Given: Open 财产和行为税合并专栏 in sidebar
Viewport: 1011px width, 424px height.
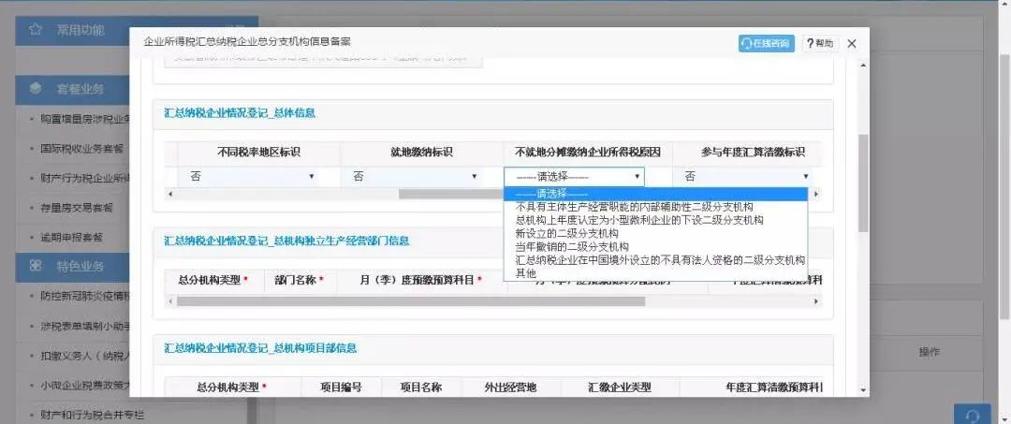Looking at the screenshot, I should [92, 415].
